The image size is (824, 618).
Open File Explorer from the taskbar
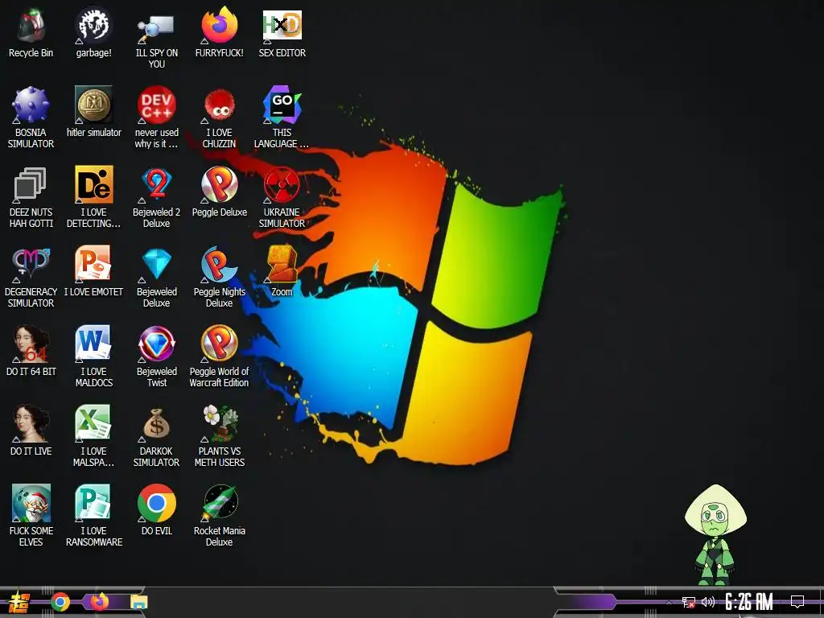coord(139,602)
